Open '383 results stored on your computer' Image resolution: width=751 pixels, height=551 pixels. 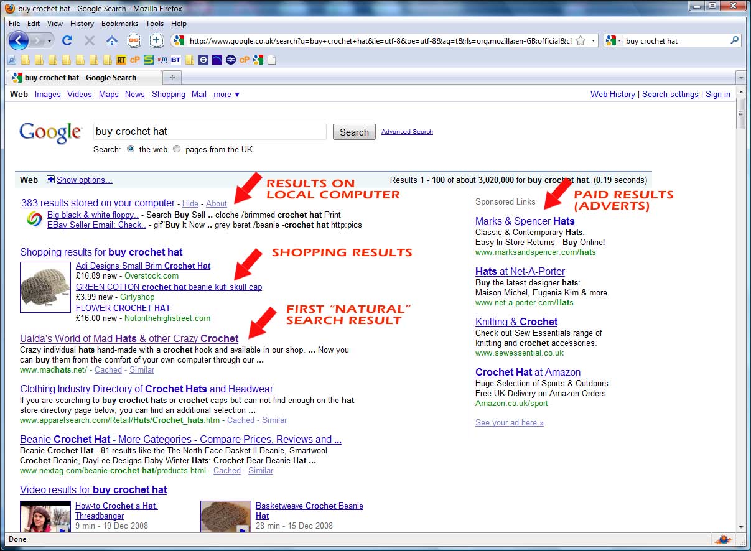[x=98, y=203]
